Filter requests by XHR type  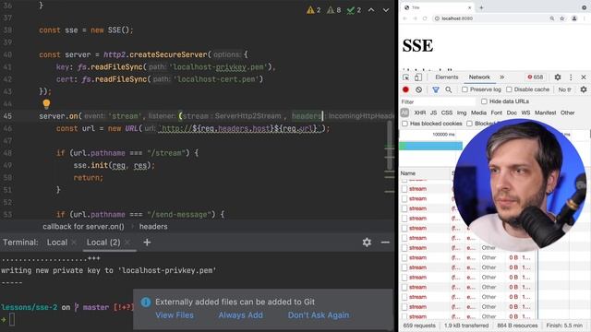pyautogui.click(x=420, y=113)
